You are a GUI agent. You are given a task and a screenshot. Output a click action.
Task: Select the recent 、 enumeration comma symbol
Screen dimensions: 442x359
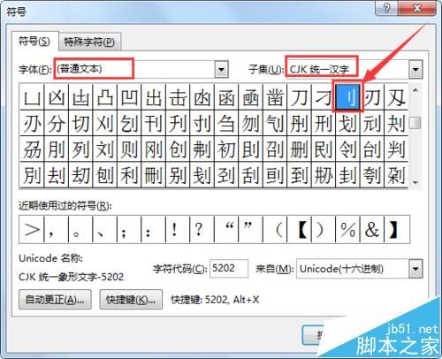click(105, 229)
